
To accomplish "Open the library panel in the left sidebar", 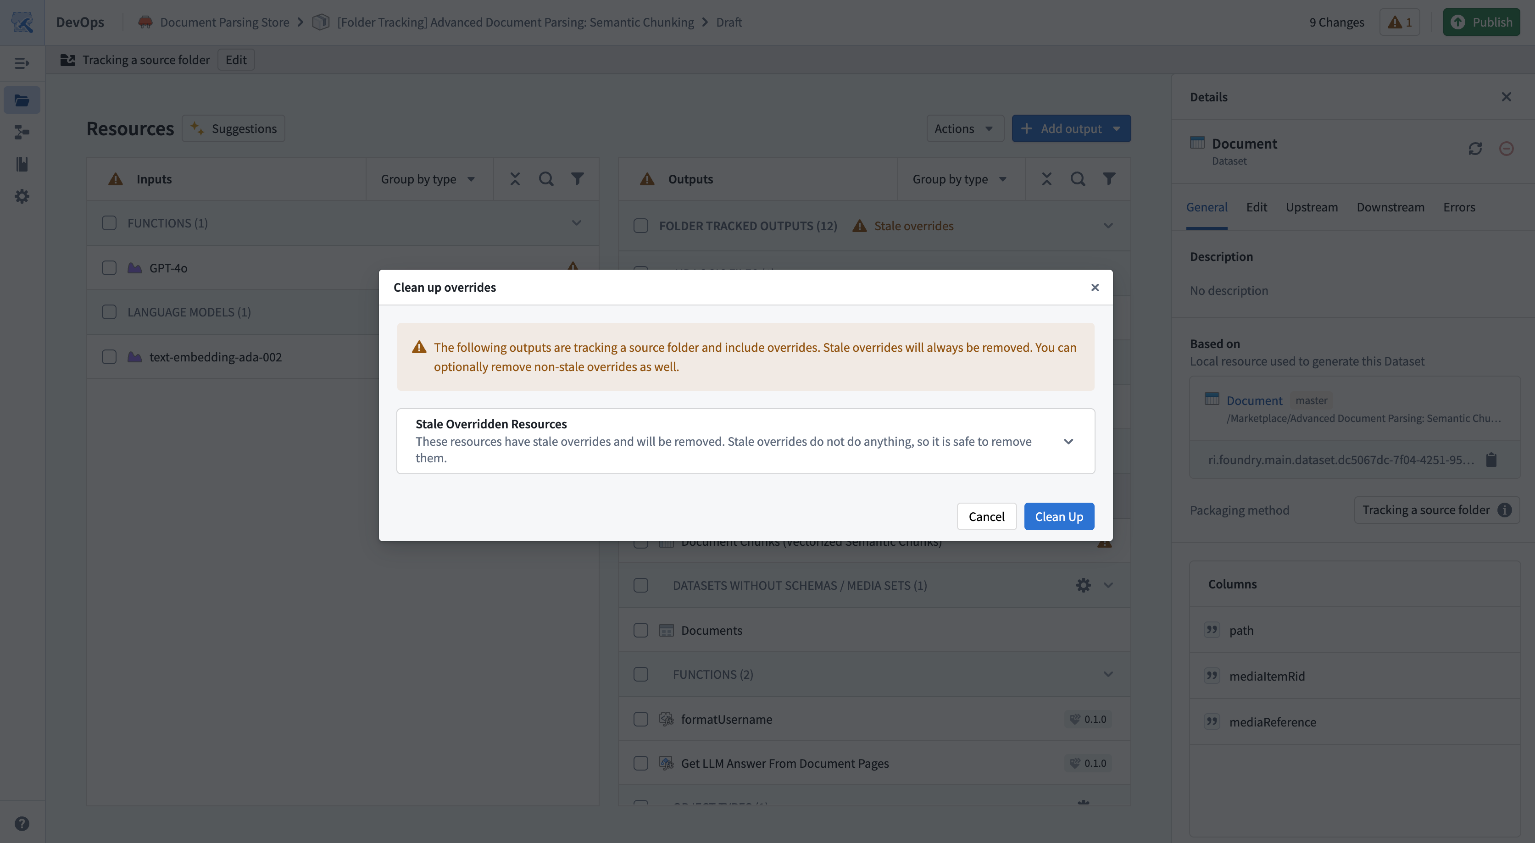I will tap(22, 165).
